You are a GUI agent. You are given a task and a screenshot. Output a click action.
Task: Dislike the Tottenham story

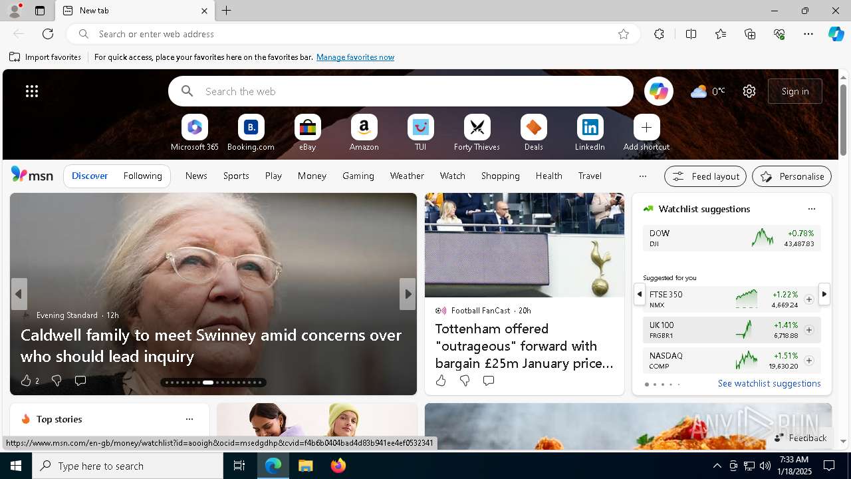point(465,381)
